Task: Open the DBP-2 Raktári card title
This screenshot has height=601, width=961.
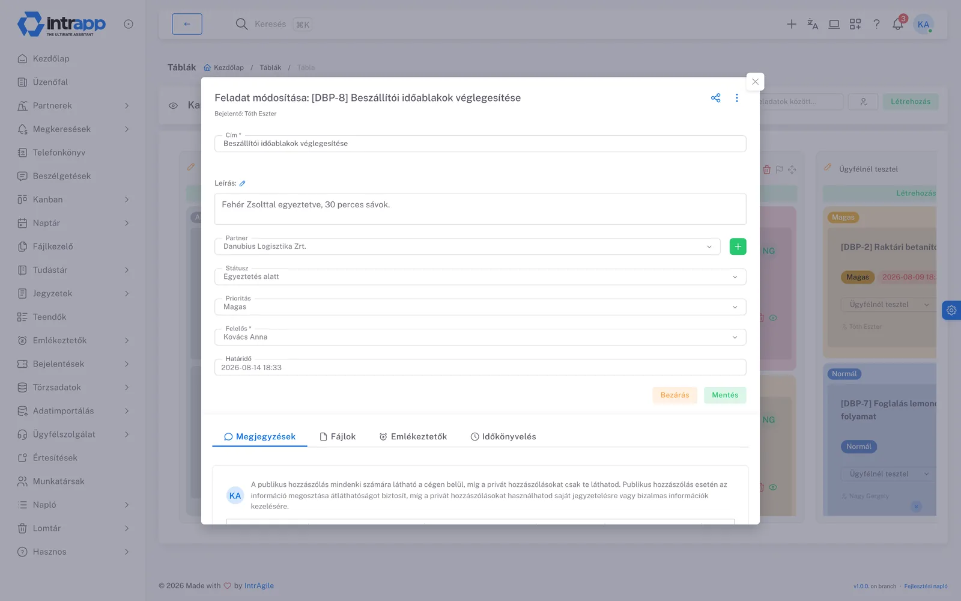Action: pos(888,246)
